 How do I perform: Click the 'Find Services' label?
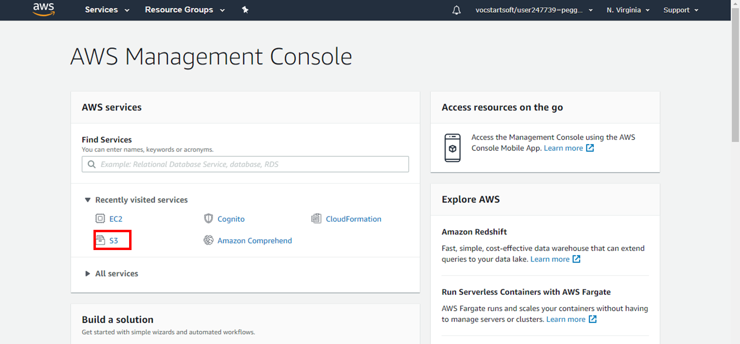click(x=107, y=140)
